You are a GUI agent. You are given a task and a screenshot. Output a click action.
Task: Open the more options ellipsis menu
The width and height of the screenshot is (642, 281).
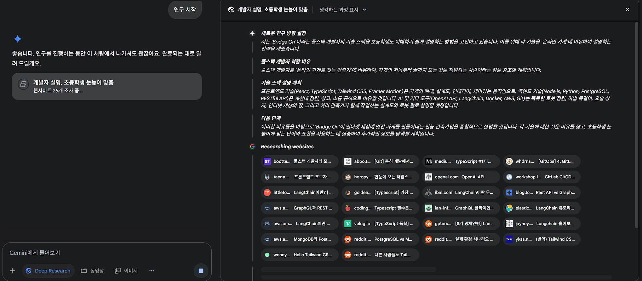click(x=151, y=271)
